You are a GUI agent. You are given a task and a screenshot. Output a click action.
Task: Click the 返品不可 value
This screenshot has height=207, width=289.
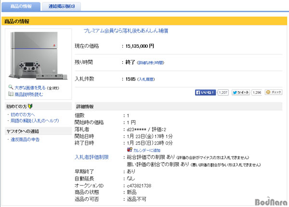pyautogui.click(x=137, y=199)
